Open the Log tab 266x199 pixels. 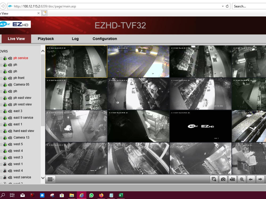75,39
